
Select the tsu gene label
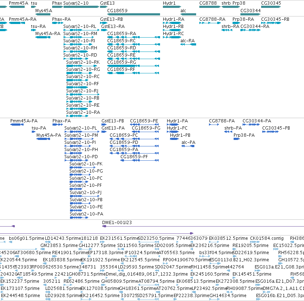[34, 3]
